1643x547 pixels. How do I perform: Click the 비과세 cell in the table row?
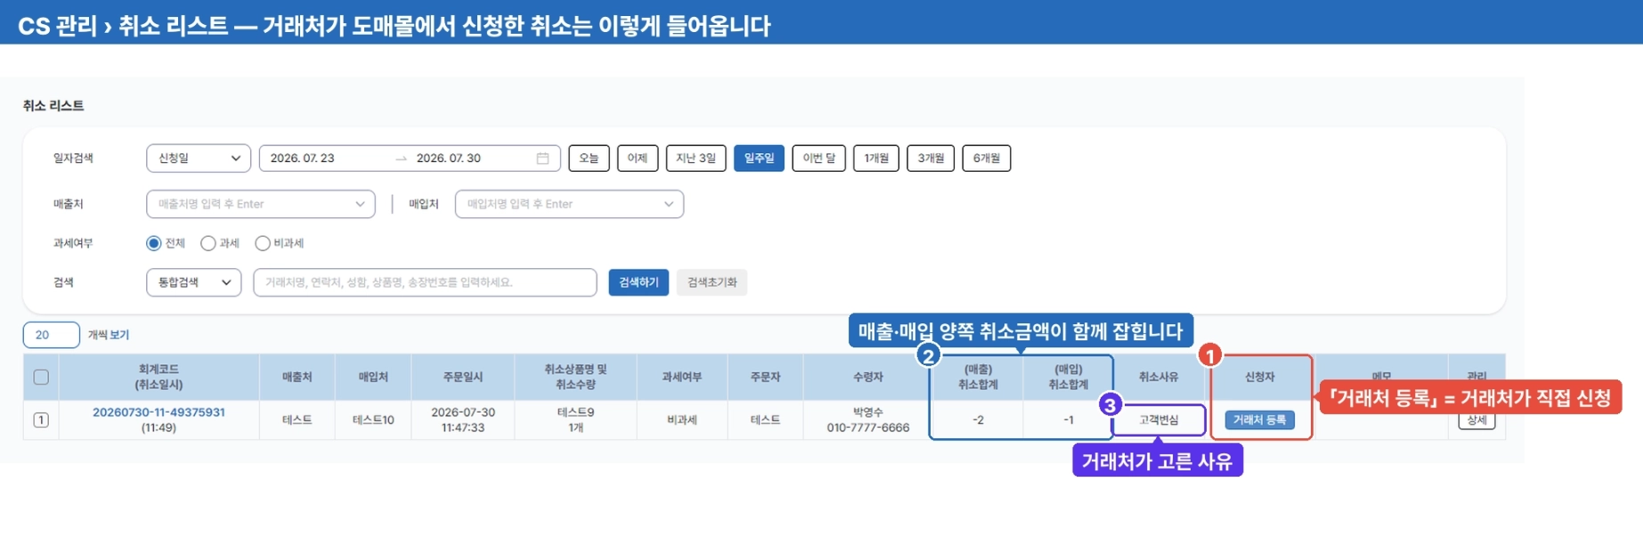click(x=682, y=420)
